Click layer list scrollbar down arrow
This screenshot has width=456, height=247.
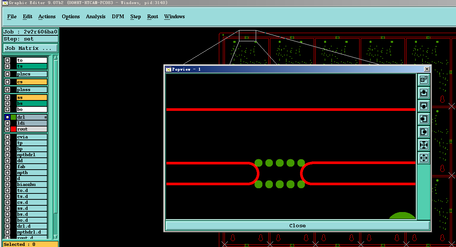point(55,237)
